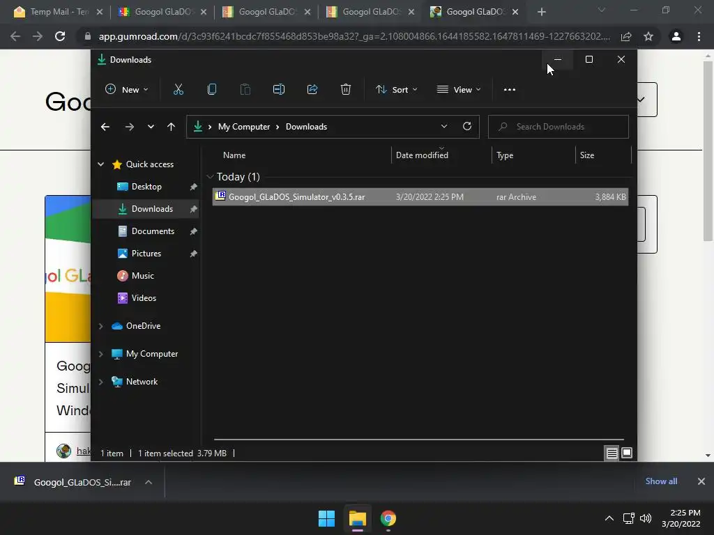714x535 pixels.
Task: Click Downloads in the breadcrumb path
Action: tap(307, 127)
